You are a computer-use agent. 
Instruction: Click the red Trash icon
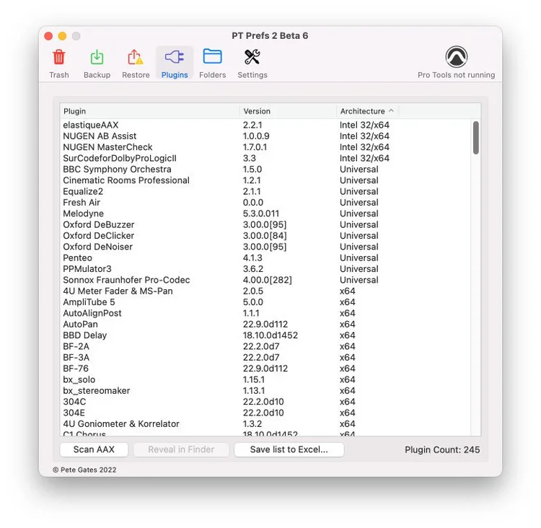click(58, 57)
